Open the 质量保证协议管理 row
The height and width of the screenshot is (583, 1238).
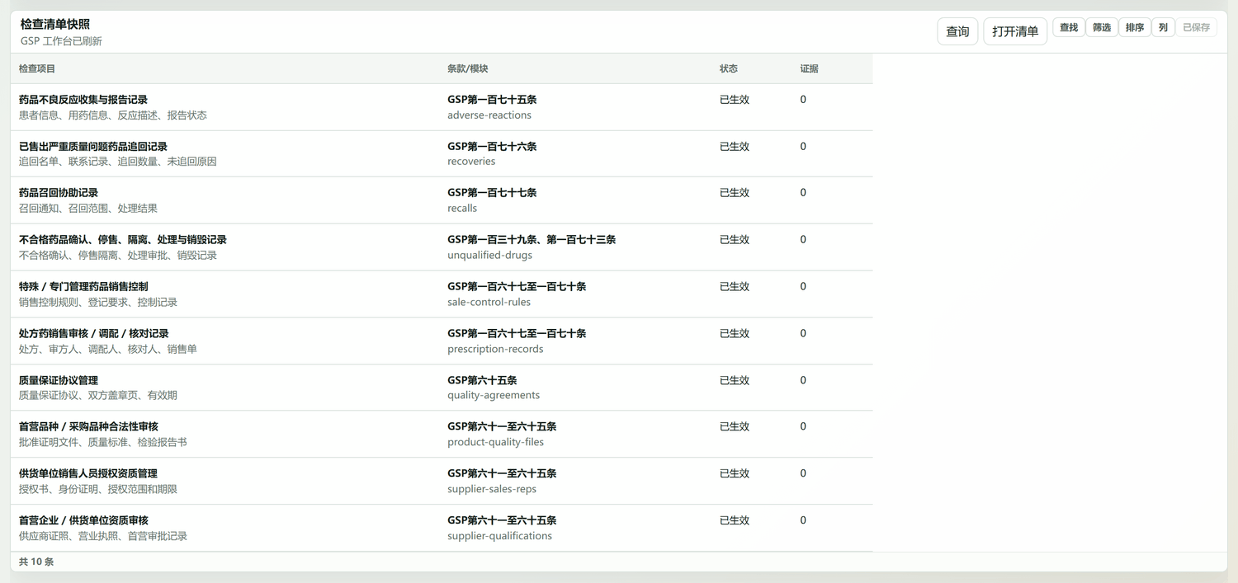pyautogui.click(x=442, y=388)
